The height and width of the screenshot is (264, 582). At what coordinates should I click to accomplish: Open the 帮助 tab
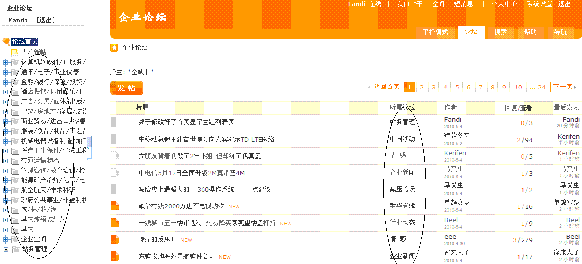(x=530, y=32)
